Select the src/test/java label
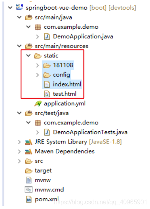The height and width of the screenshot is (209, 150). click(x=52, y=113)
